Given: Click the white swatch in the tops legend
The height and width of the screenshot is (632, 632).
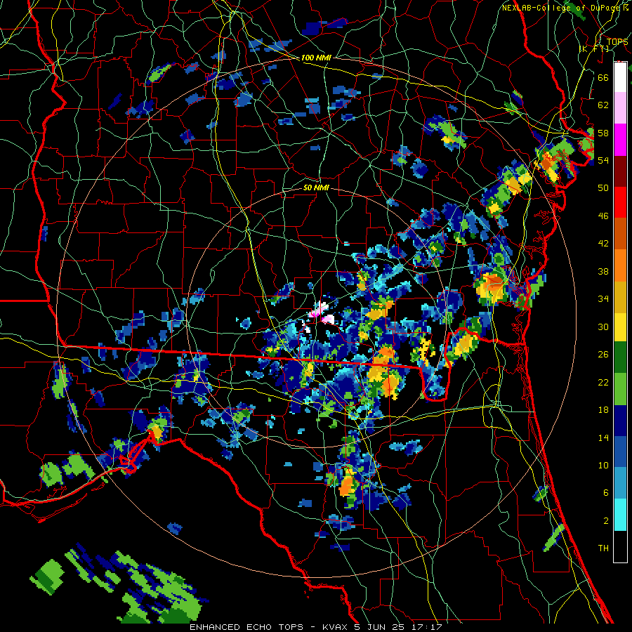Looking at the screenshot, I should [x=620, y=77].
